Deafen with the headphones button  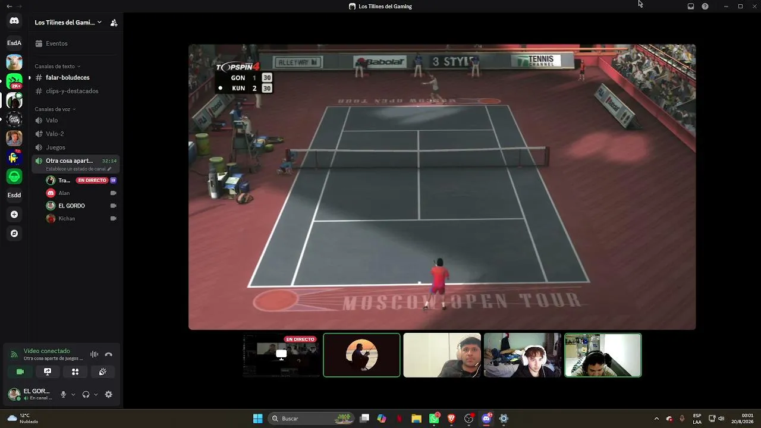coord(86,394)
